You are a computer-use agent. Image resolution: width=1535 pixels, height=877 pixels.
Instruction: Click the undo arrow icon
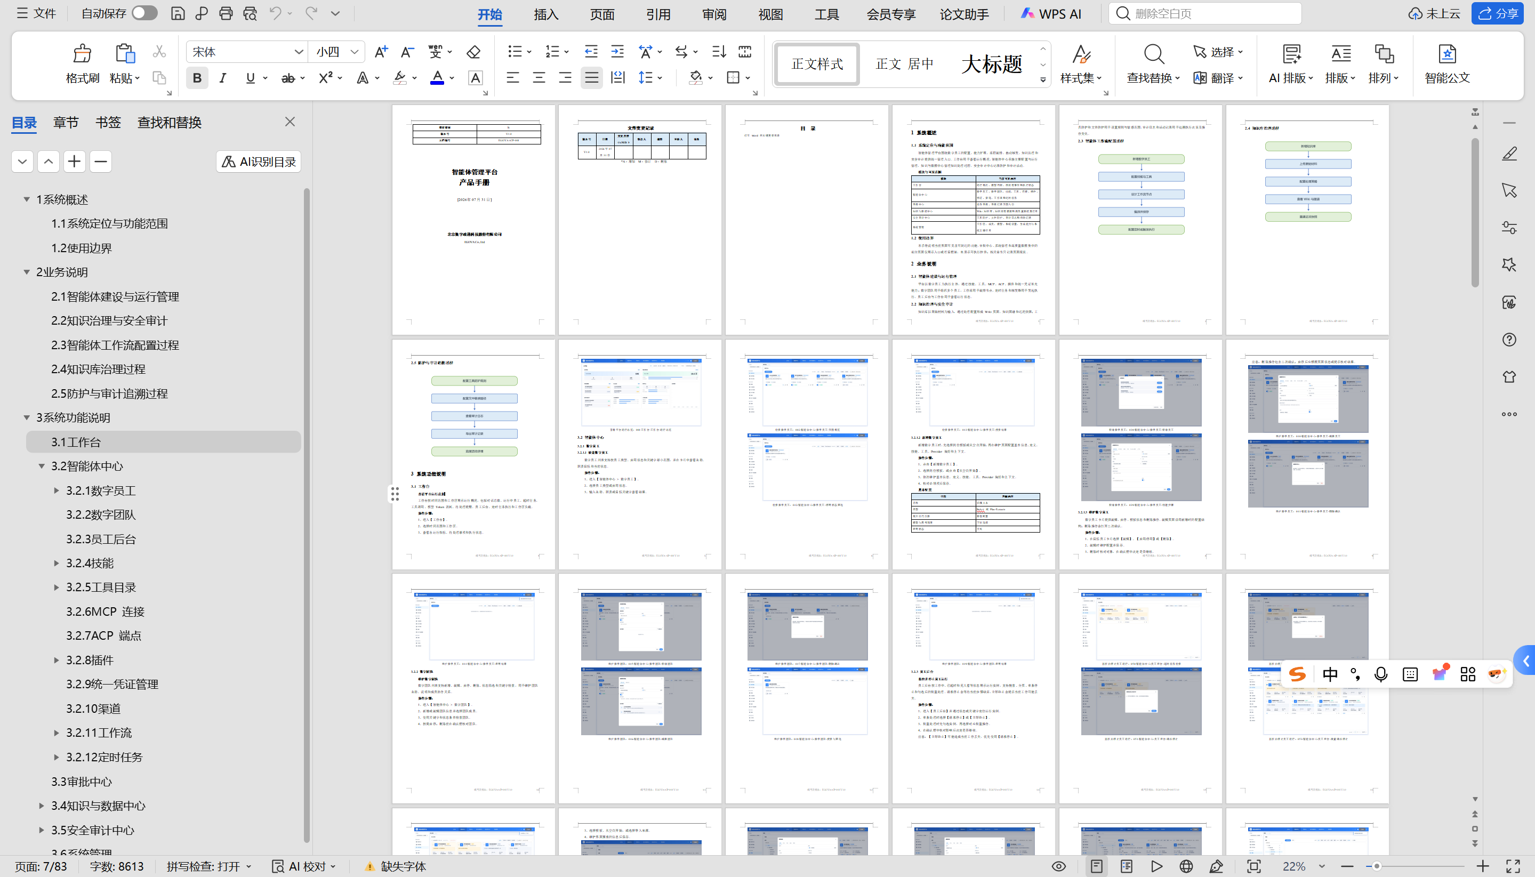click(x=275, y=13)
